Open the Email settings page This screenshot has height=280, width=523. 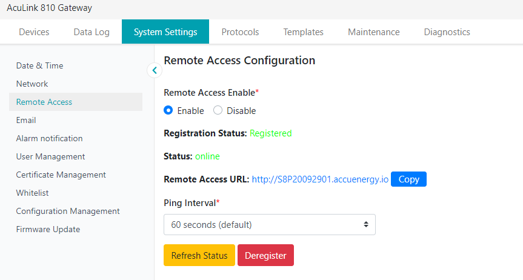[26, 120]
